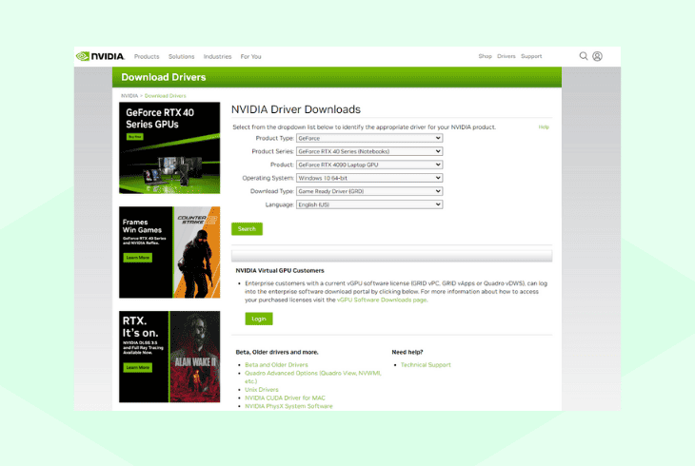
Task: Click Buy Now on RTX 40 banner
Action: point(135,137)
